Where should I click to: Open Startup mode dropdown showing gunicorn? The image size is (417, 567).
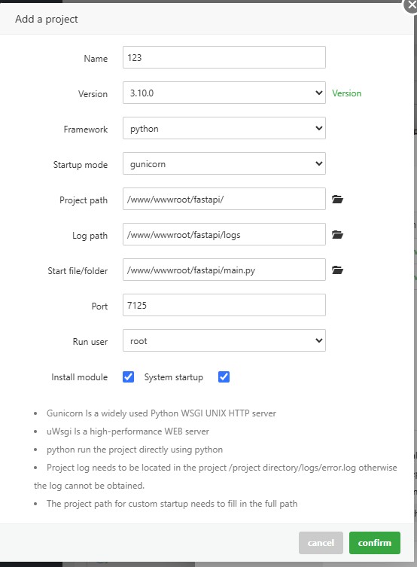224,163
